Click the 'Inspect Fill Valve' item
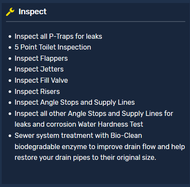190x187 pixels. (x=41, y=80)
